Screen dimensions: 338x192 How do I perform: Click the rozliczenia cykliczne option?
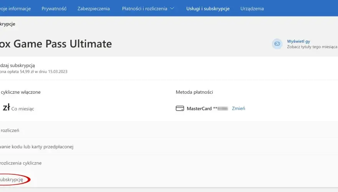21,163
